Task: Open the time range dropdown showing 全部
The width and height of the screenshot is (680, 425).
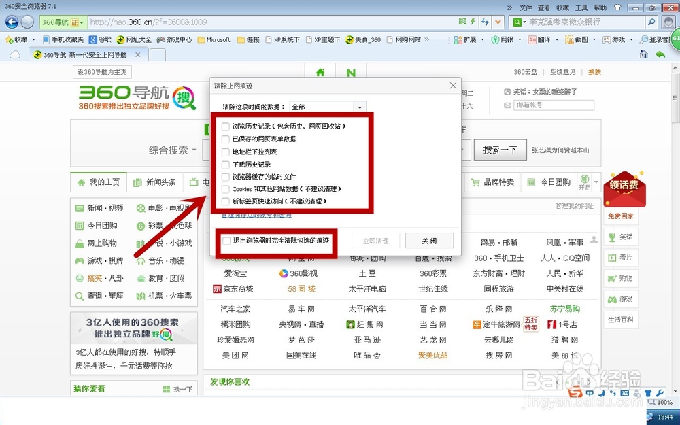Action: [x=328, y=107]
